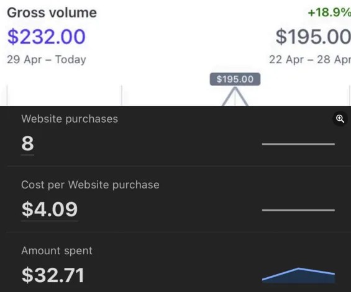Select the +18.9% change indicator
The image size is (351, 292).
[x=329, y=12]
